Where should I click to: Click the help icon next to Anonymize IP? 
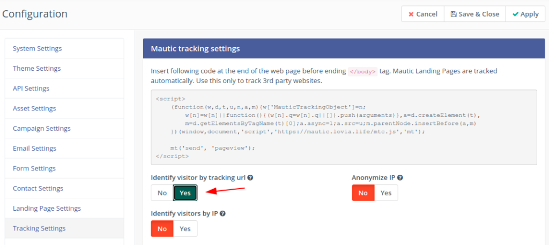click(x=400, y=178)
